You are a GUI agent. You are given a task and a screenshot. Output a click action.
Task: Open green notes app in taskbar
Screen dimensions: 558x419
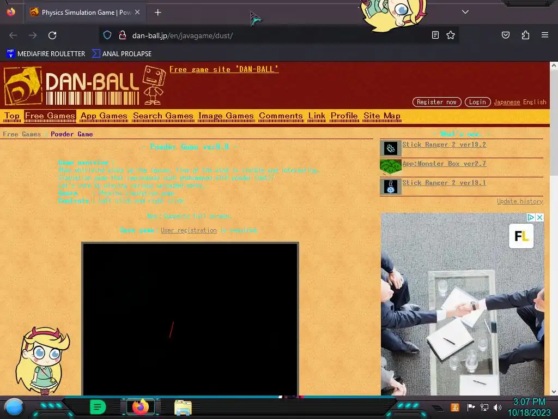point(98,407)
